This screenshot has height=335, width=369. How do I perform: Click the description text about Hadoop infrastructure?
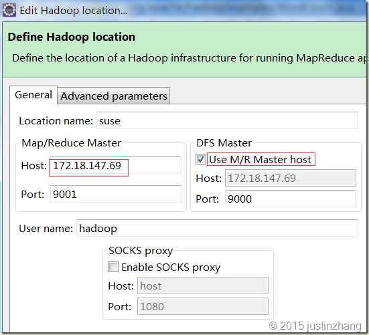(190, 58)
